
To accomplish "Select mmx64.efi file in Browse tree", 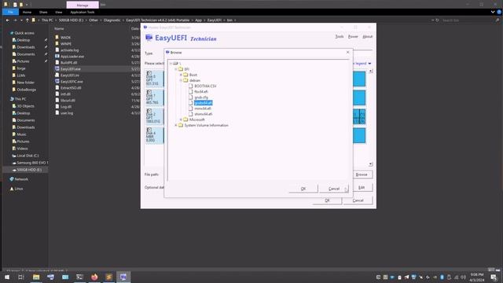I will pos(203,108).
